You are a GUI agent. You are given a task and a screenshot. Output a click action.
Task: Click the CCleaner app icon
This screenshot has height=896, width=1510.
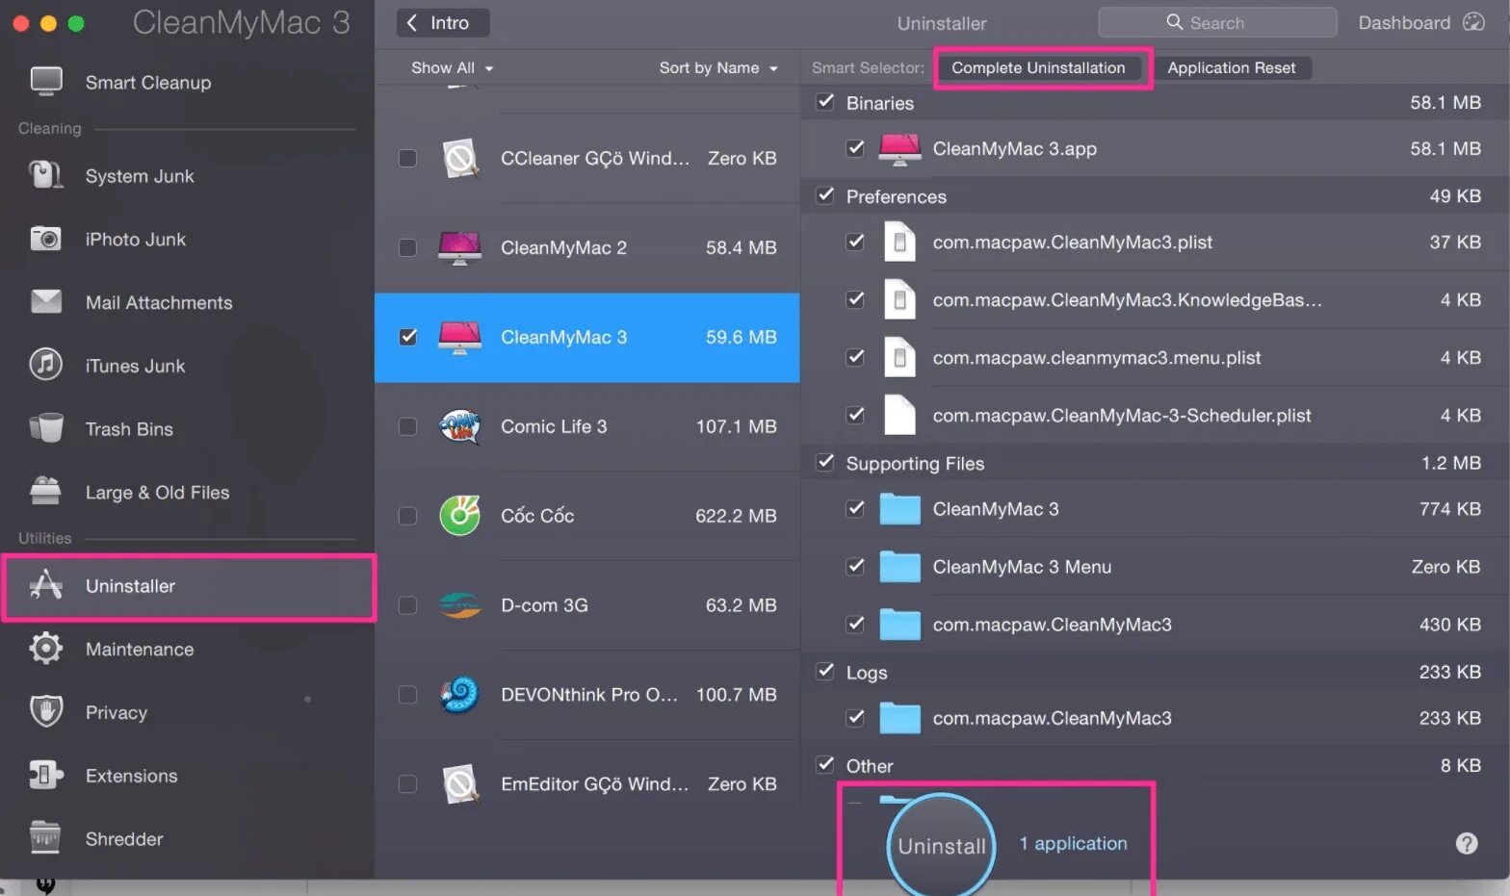[460, 158]
